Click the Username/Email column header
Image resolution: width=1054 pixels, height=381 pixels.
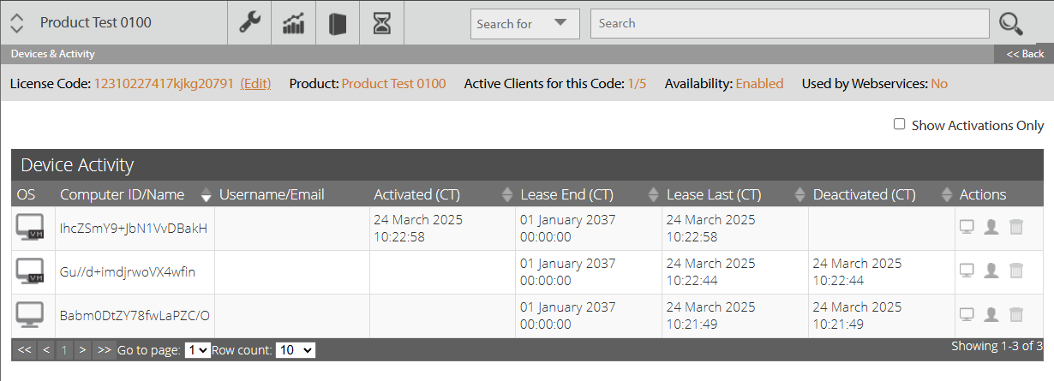point(272,195)
